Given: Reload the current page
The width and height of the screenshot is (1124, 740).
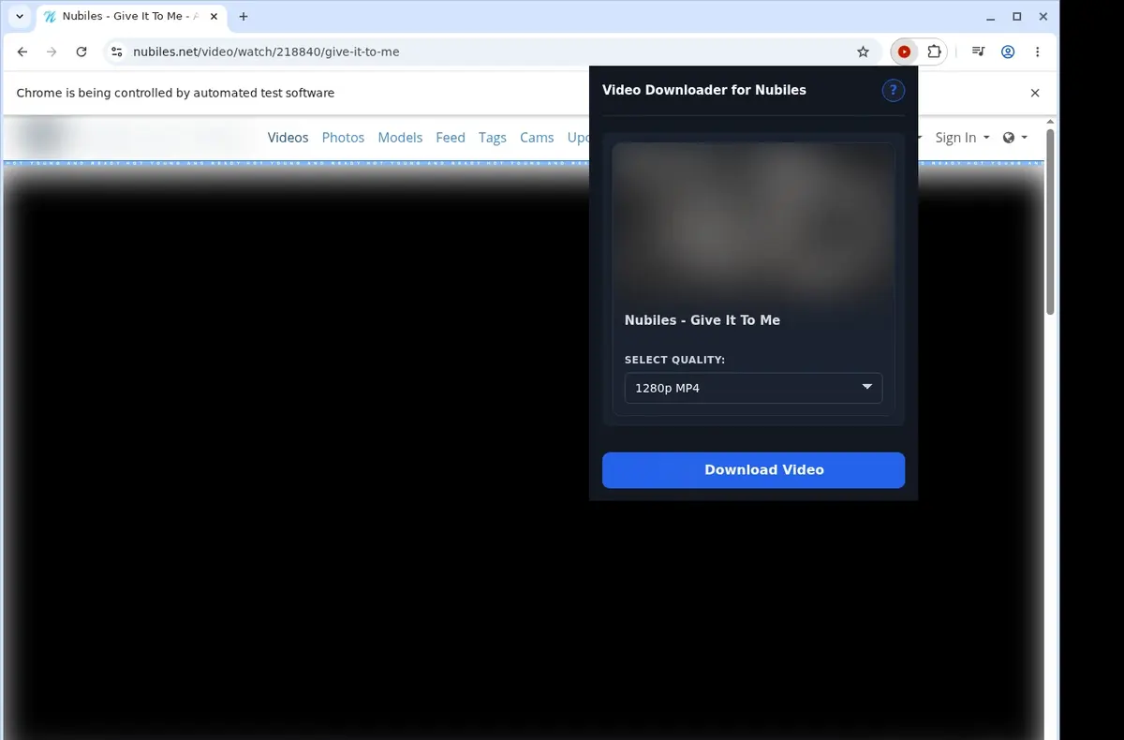Looking at the screenshot, I should pos(81,52).
